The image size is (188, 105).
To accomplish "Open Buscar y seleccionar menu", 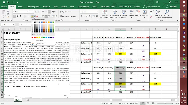I will pos(167,14).
